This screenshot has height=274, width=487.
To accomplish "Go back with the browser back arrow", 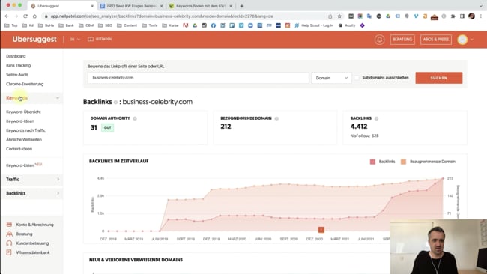I will point(7,16).
